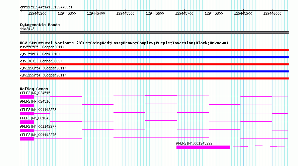Click the red nsv556565 loss bar
The image size is (298, 166).
(154, 50)
